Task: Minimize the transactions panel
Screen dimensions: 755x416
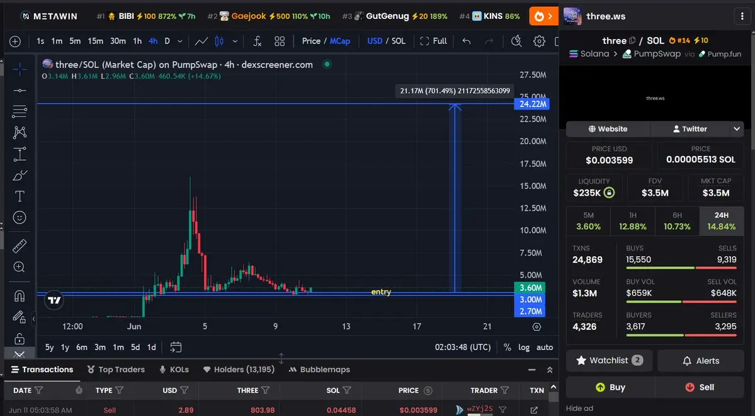Action: tap(531, 370)
